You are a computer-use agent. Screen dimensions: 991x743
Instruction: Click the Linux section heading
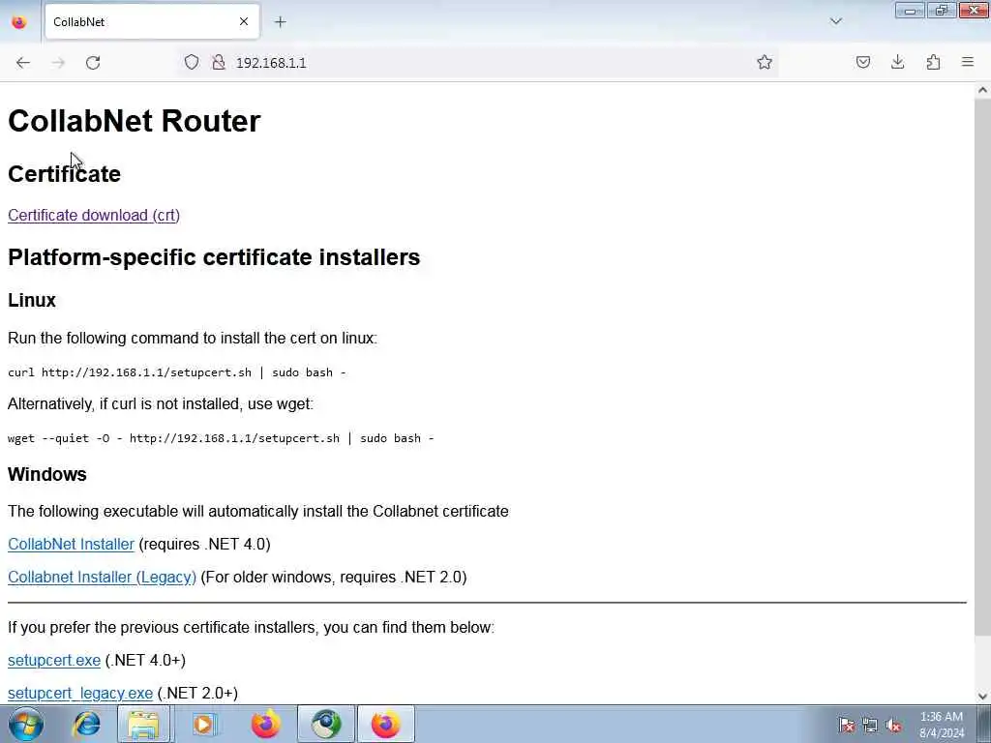pyautogui.click(x=32, y=300)
